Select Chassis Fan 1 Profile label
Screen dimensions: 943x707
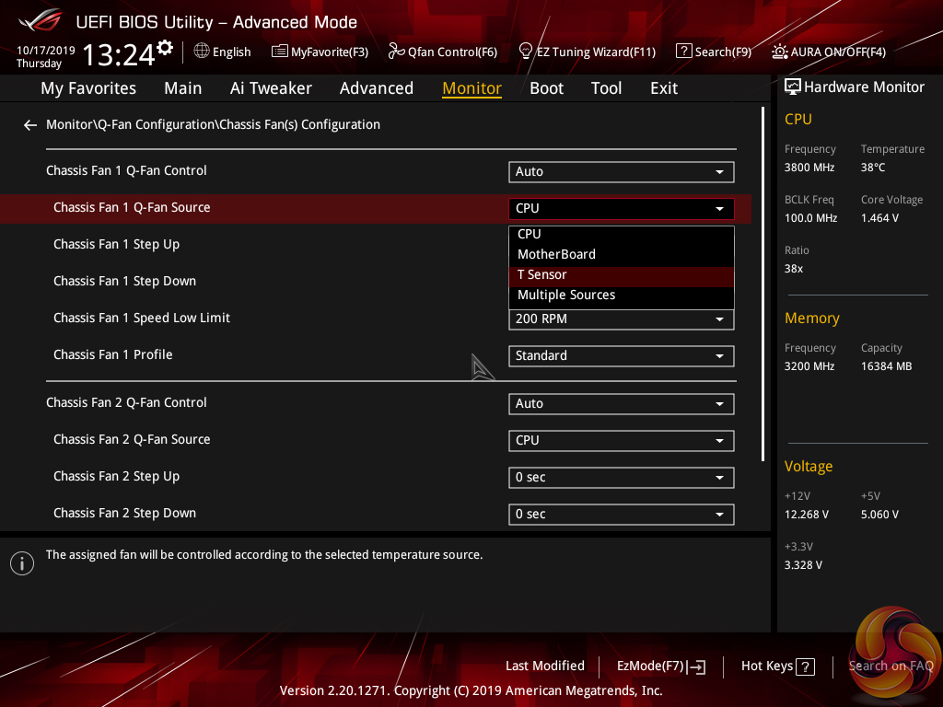click(112, 354)
